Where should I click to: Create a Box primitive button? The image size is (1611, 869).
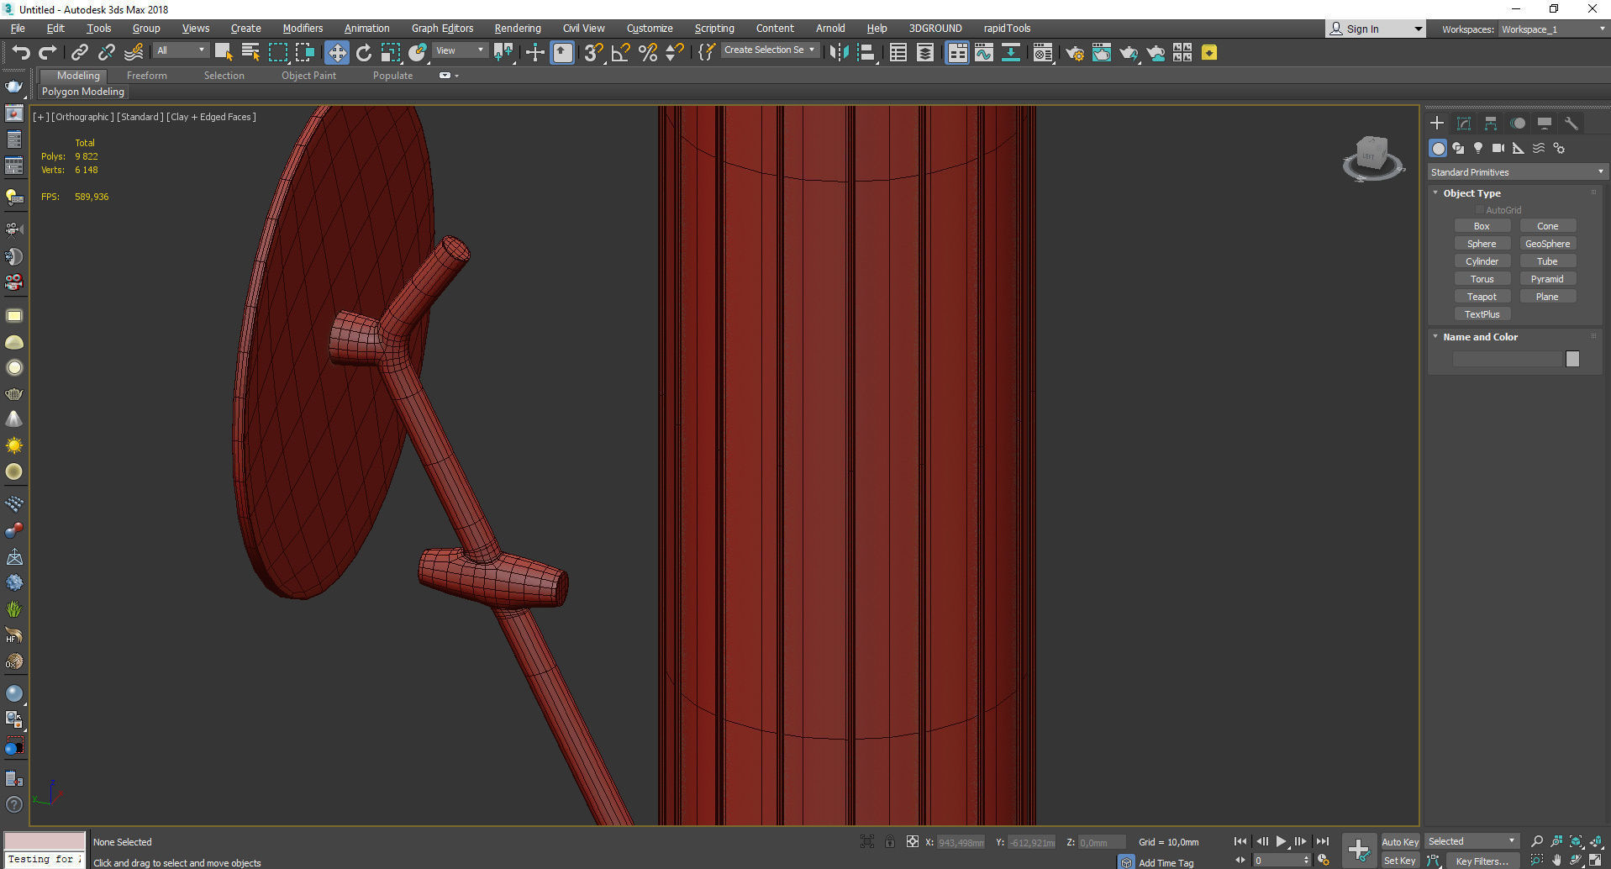point(1482,226)
